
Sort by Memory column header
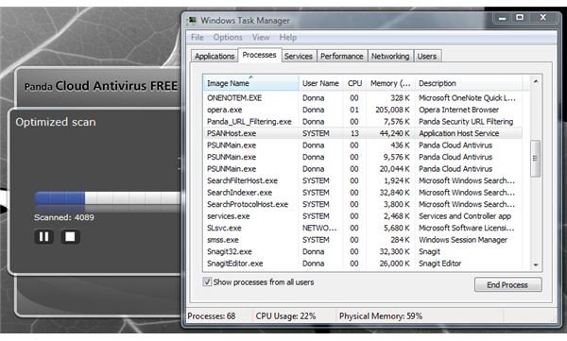[390, 83]
